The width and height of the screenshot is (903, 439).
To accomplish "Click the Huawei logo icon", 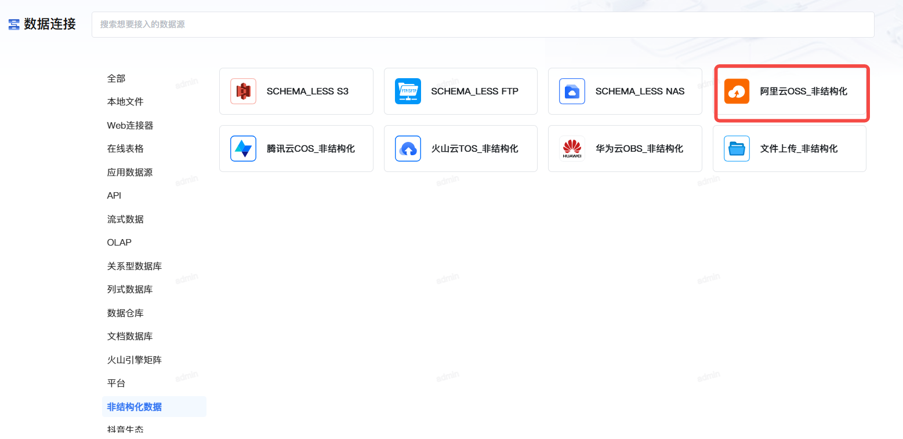I will 572,148.
